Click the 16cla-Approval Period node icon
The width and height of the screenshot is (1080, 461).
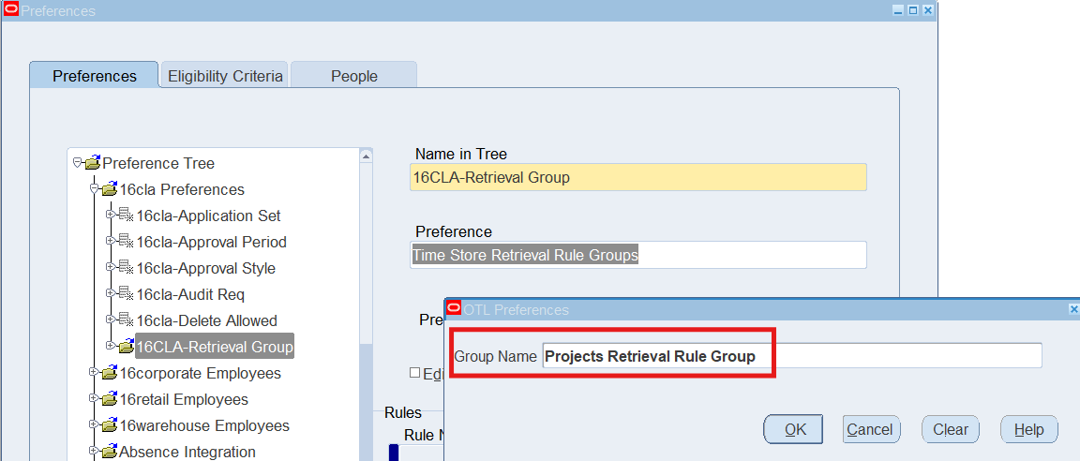(126, 242)
